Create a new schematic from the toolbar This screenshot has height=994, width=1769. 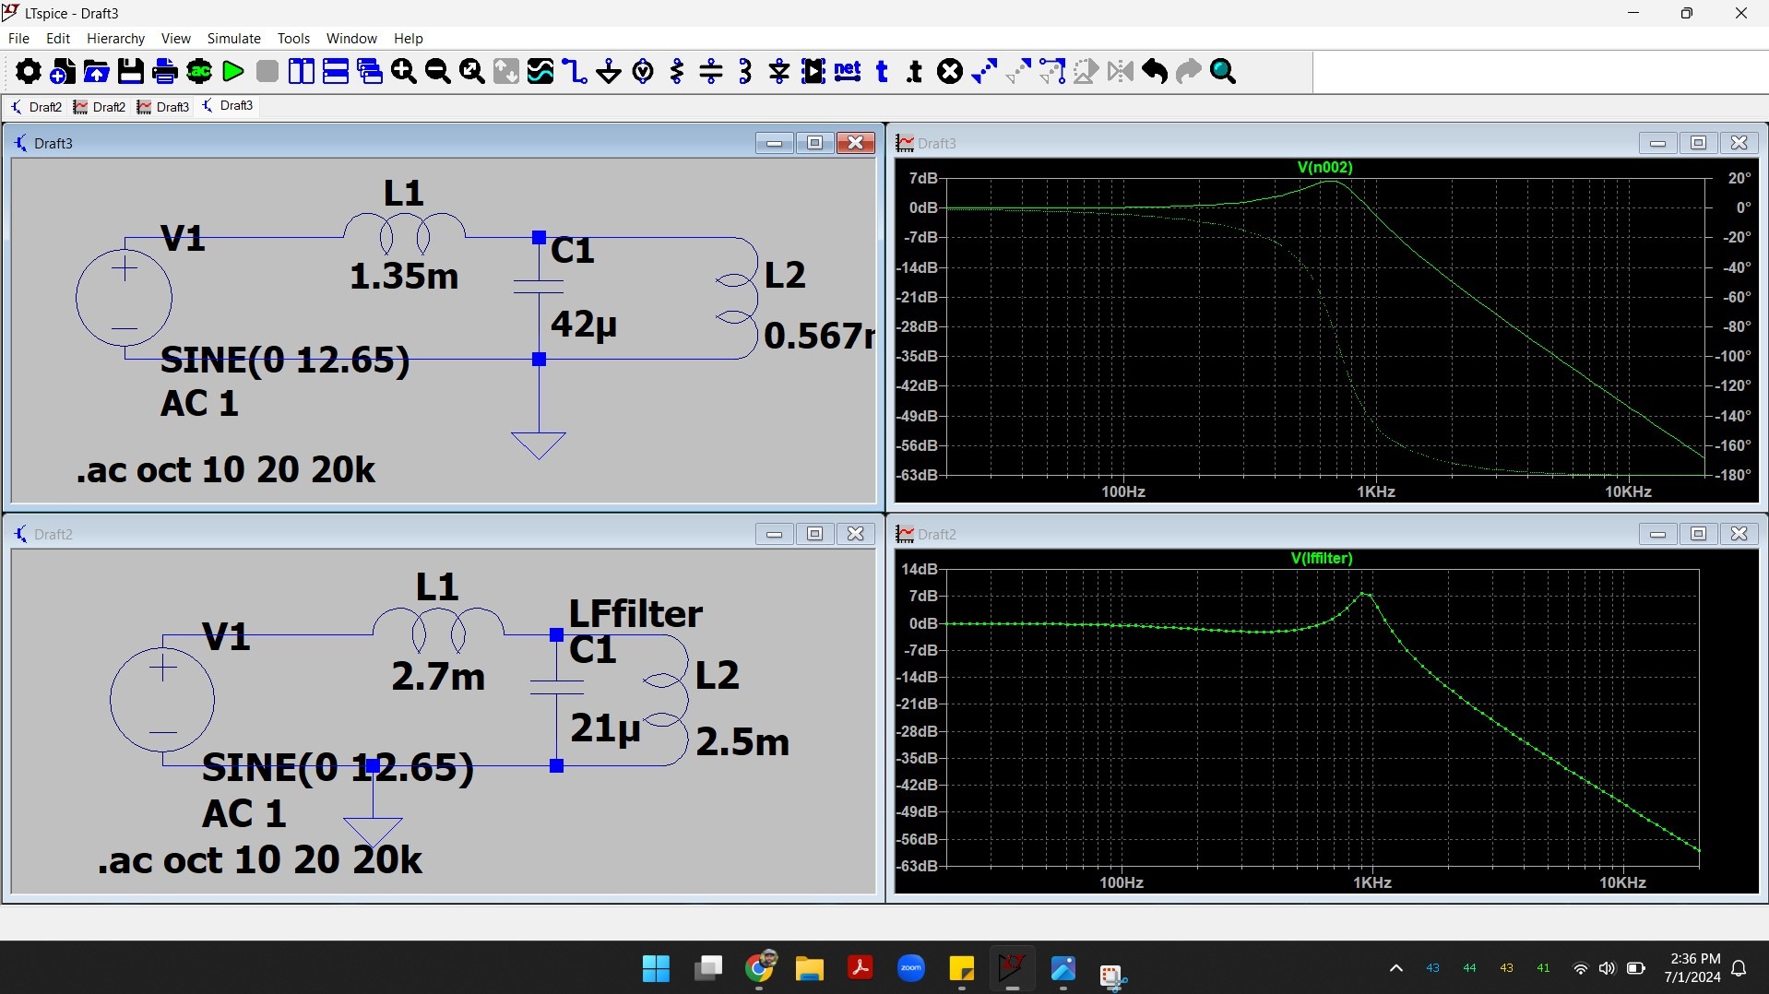63,71
